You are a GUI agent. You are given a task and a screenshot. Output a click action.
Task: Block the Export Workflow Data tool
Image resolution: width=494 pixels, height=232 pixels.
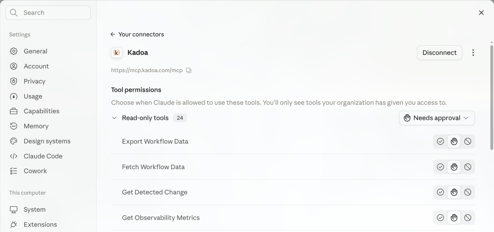468,141
